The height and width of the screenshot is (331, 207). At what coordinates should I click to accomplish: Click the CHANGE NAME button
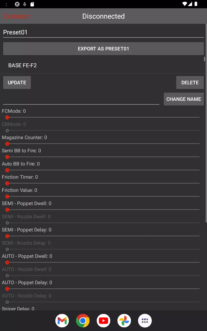184,99
